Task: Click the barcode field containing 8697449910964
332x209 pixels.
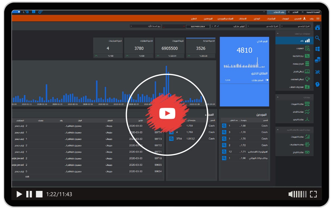Action: (x=198, y=26)
